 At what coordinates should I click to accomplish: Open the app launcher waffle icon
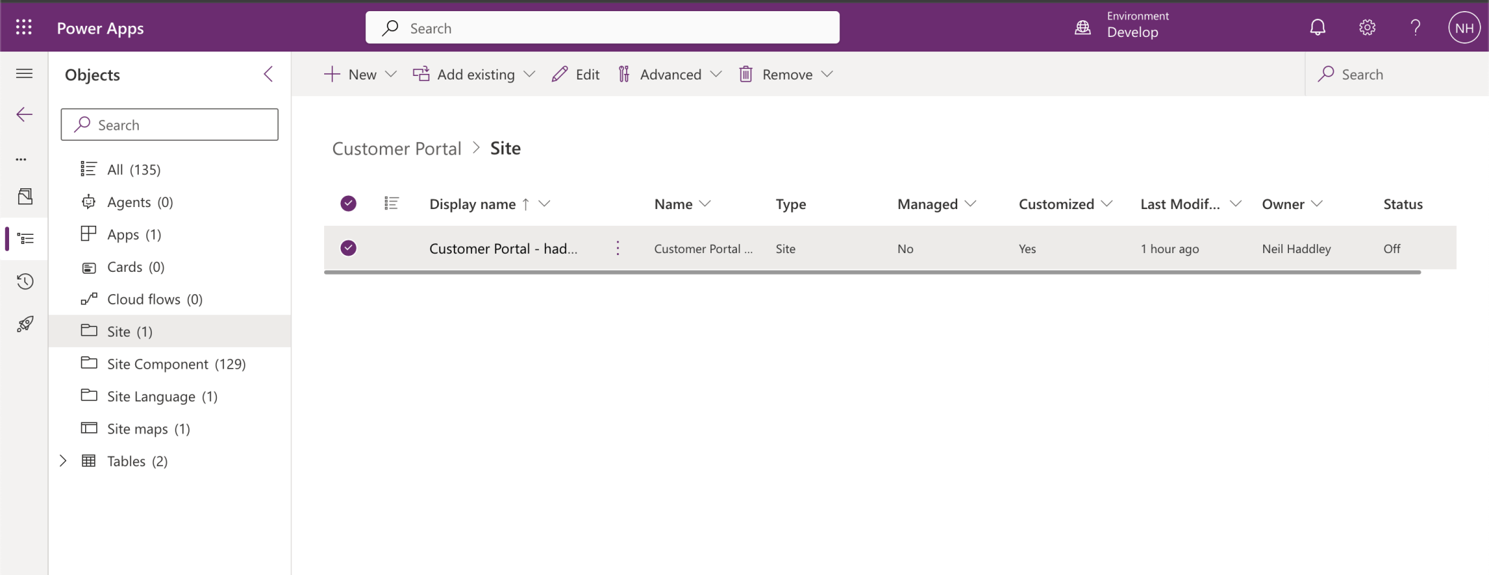pyautogui.click(x=24, y=27)
